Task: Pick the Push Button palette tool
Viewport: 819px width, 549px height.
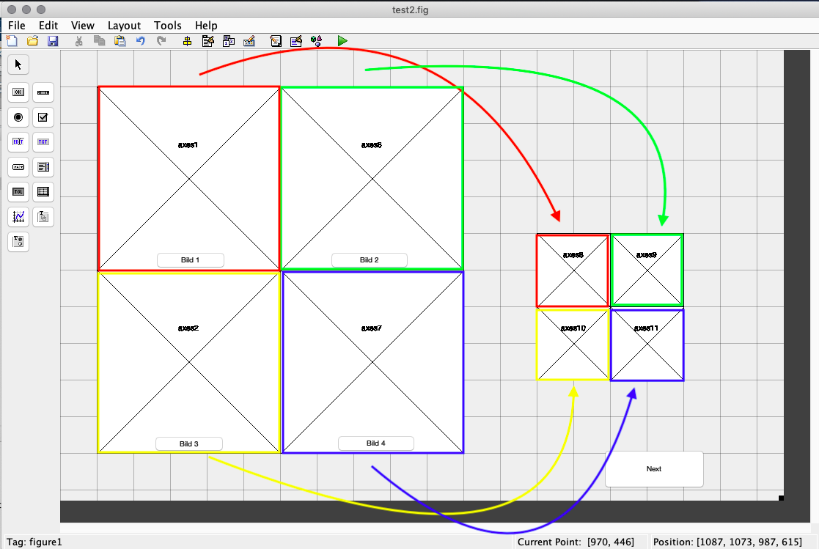Action: (18, 92)
